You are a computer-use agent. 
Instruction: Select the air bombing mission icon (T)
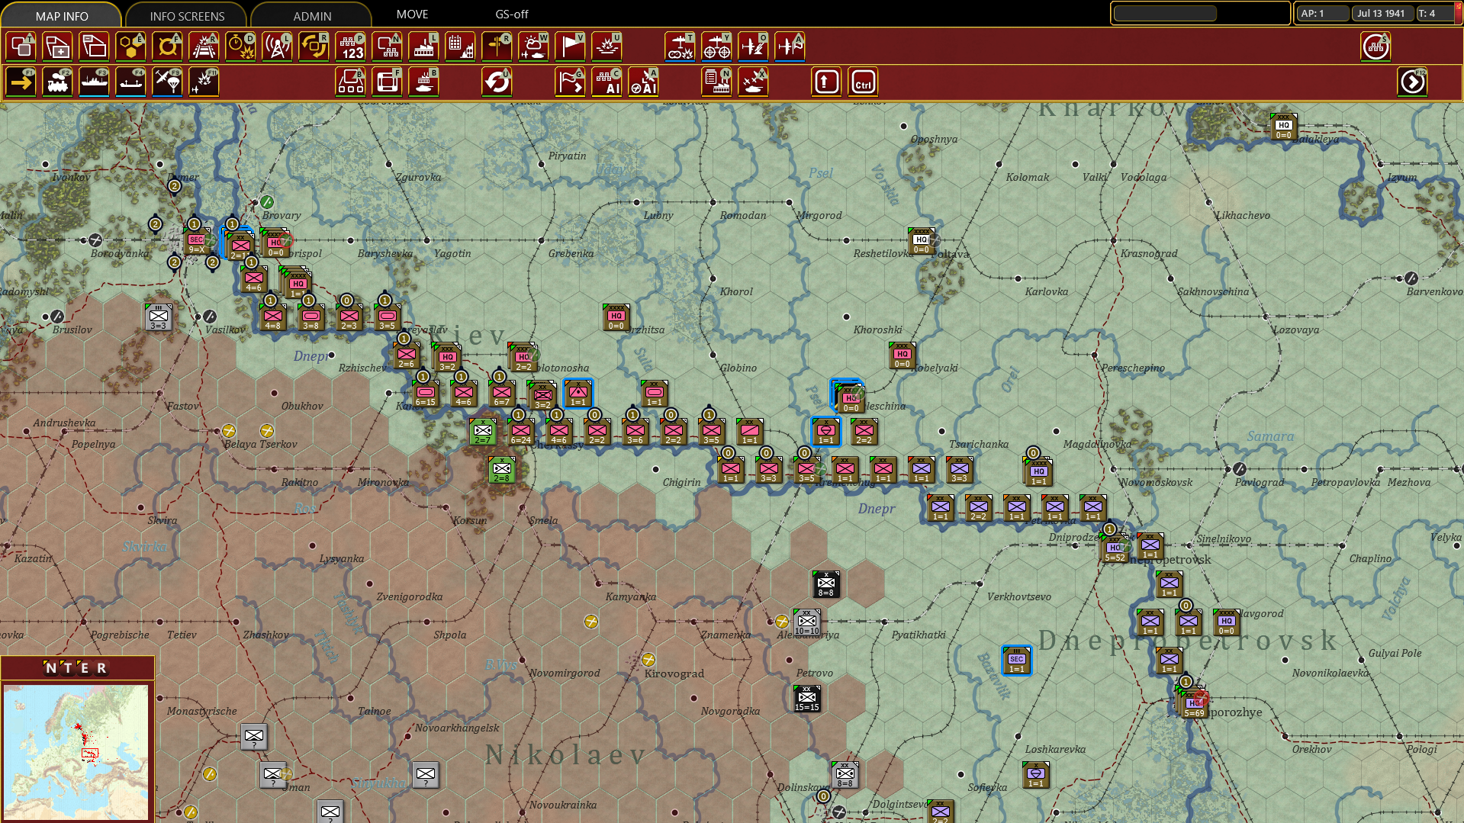(x=681, y=47)
